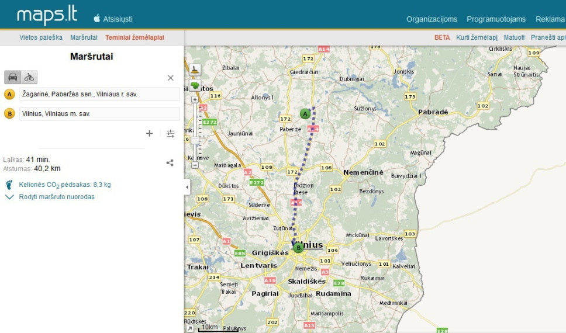Open the Teminiai žemėlapiai tab
The width and height of the screenshot is (566, 333).
pyautogui.click(x=134, y=37)
